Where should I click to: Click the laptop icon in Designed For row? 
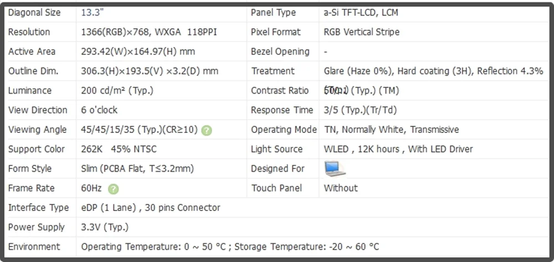pos(335,168)
